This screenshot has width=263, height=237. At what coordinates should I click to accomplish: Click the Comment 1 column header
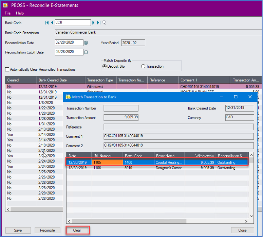pyautogui.click(x=204, y=80)
